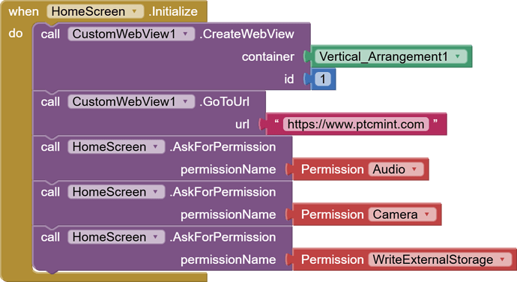This screenshot has width=517, height=282.
Task: Select the red Permission Audio block label
Action: (333, 169)
